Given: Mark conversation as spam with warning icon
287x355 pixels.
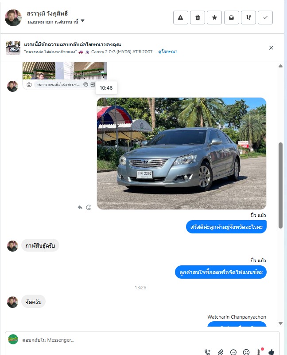Looking at the screenshot, I should tap(181, 17).
